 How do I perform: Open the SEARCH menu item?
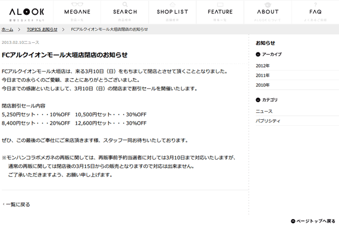click(x=125, y=12)
